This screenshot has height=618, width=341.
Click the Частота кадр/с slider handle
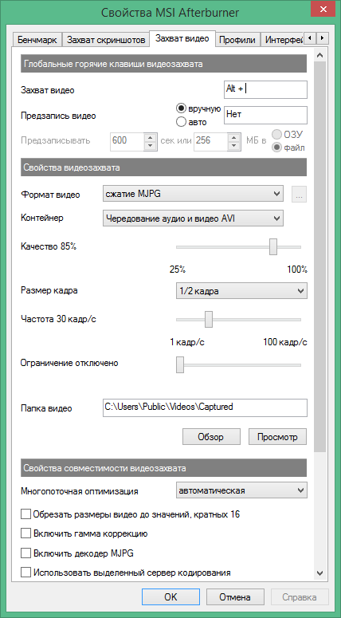[209, 319]
